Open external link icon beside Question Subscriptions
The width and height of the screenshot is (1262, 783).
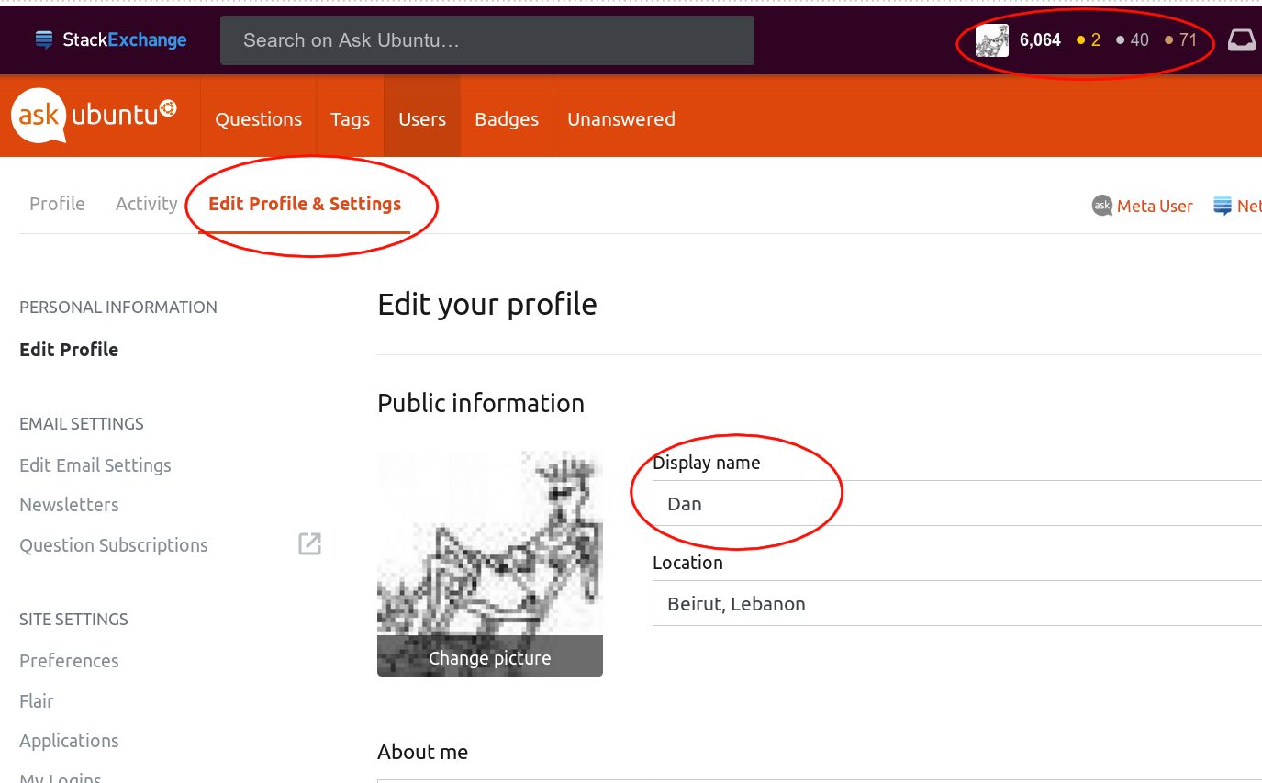(x=310, y=543)
